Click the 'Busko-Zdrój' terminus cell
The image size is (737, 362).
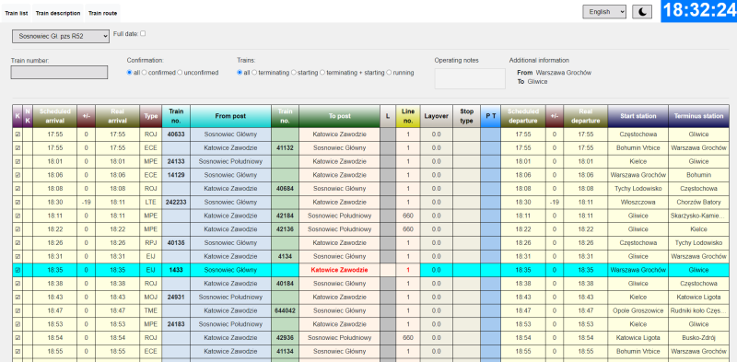[698, 338]
